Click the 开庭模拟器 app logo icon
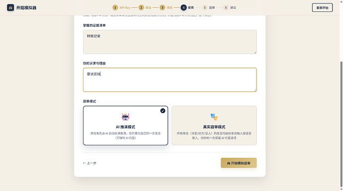The width and height of the screenshot is (343, 191). click(10, 7)
